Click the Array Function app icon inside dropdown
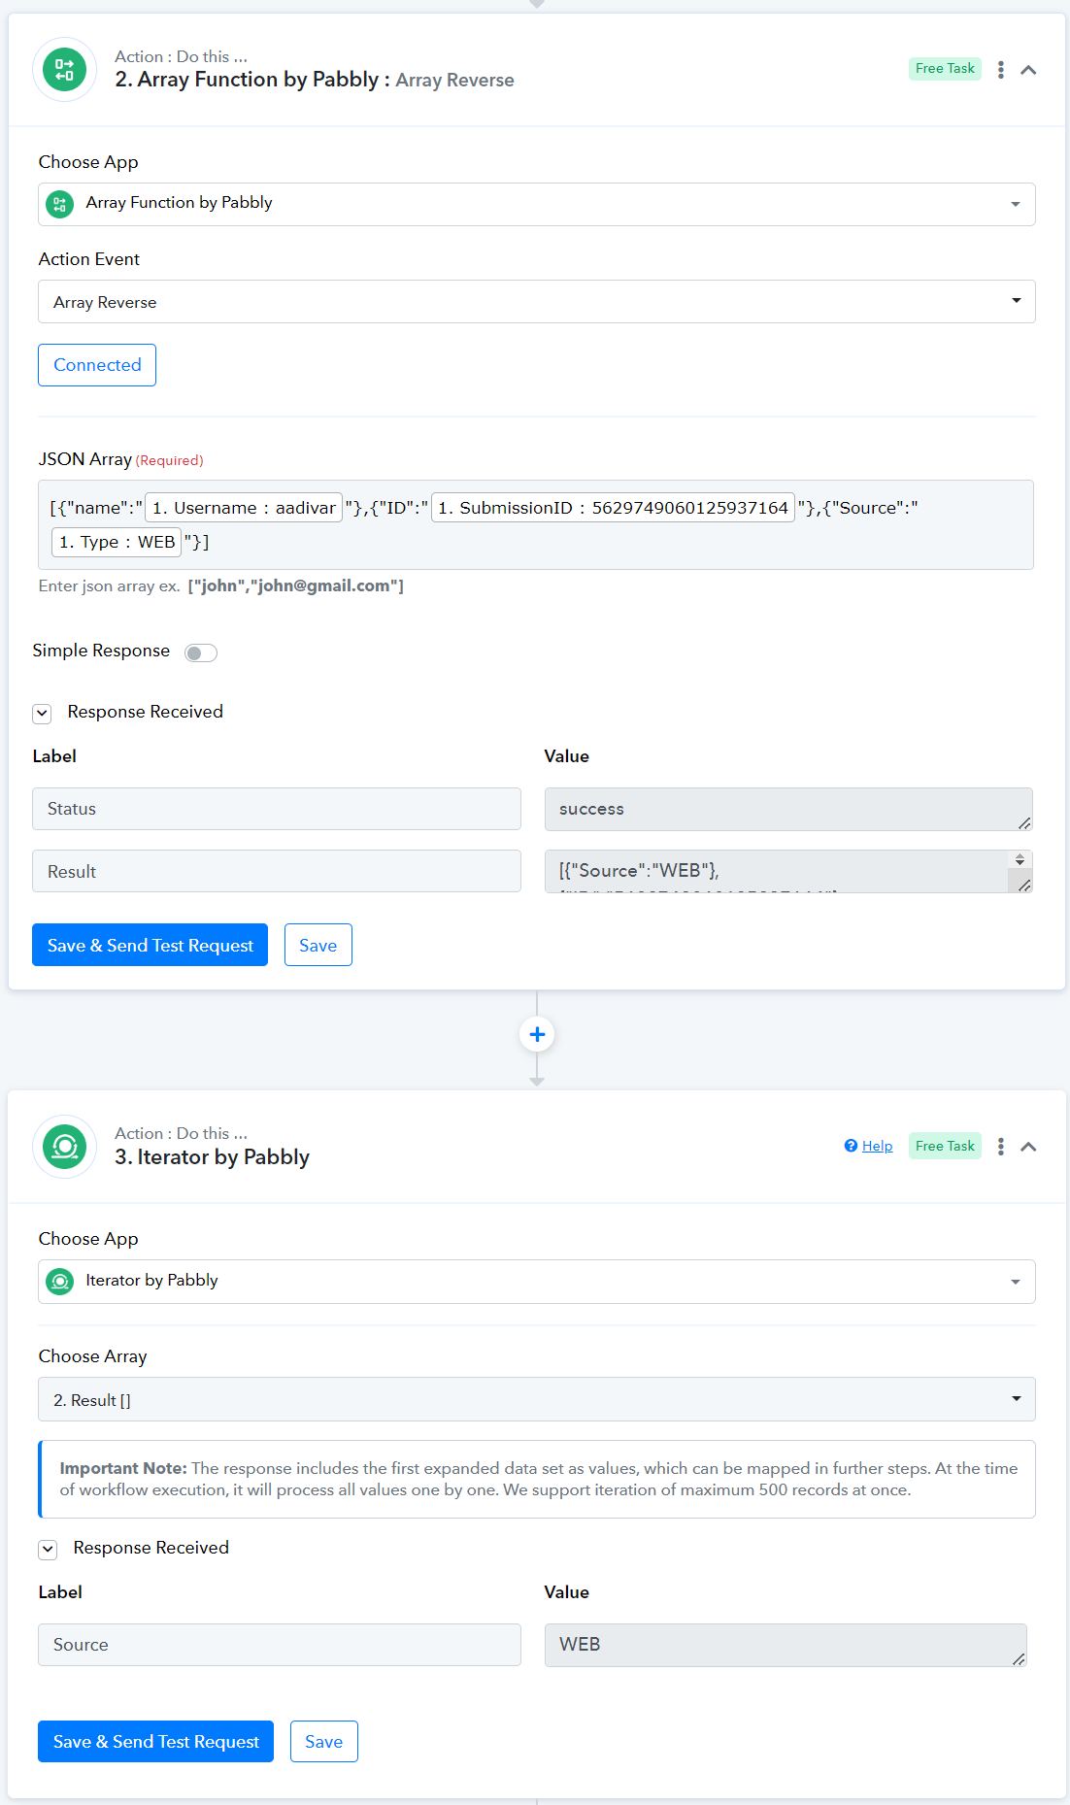Screen dimensions: 1070x1805 click(60, 204)
